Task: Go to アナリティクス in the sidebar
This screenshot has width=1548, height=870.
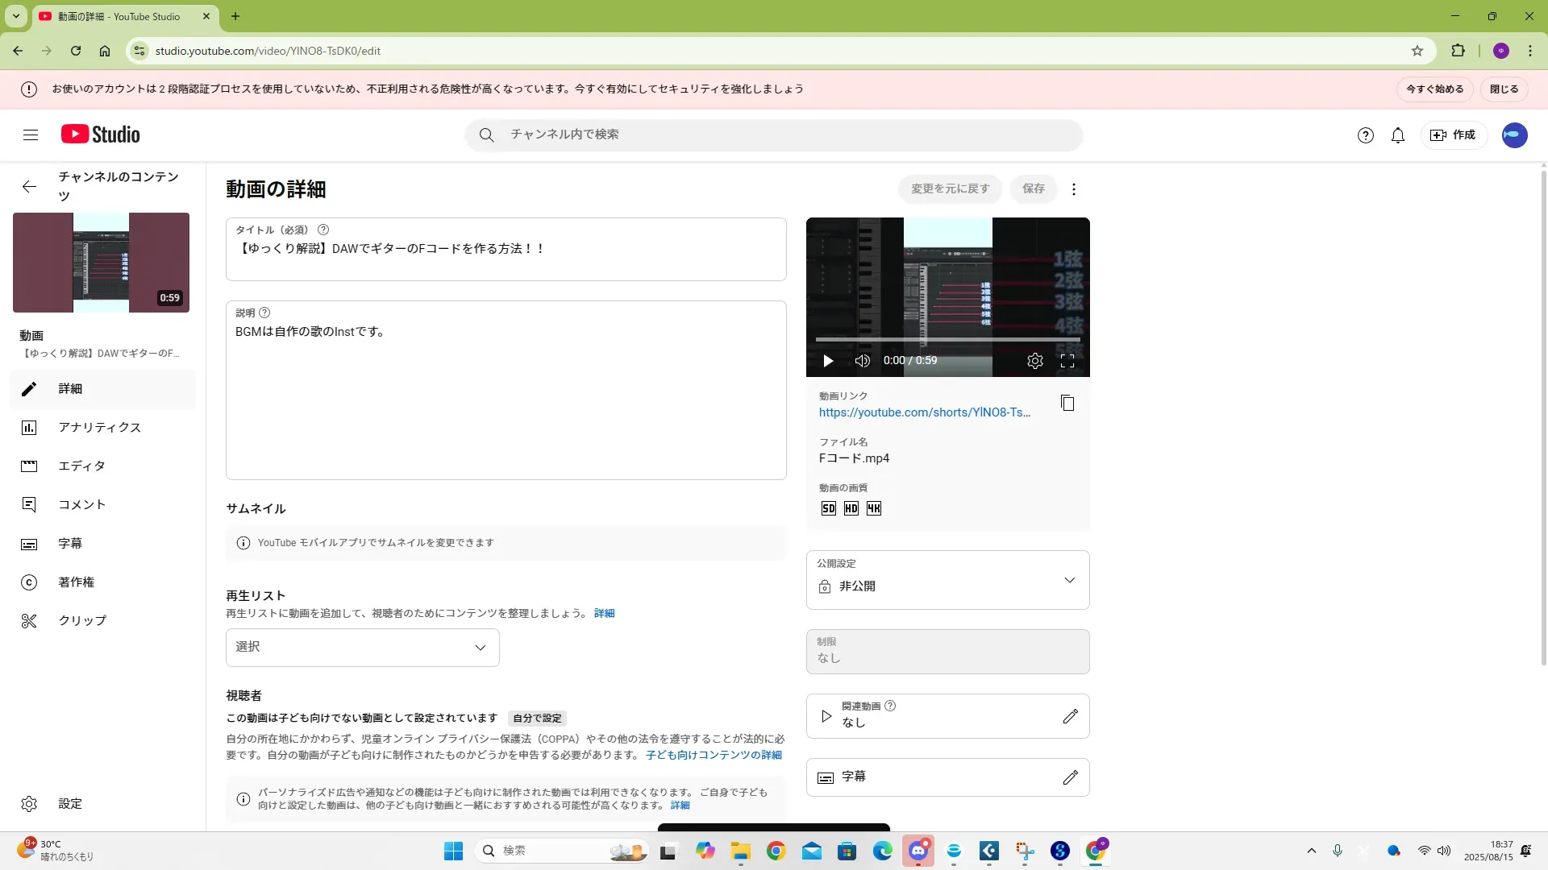Action: coord(99,428)
